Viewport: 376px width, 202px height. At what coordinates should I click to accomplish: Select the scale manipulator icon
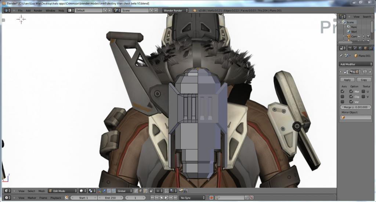114,191
